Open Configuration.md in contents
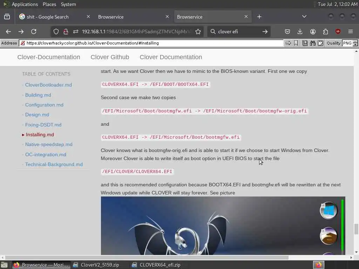Image resolution: width=359 pixels, height=269 pixels. [44, 105]
